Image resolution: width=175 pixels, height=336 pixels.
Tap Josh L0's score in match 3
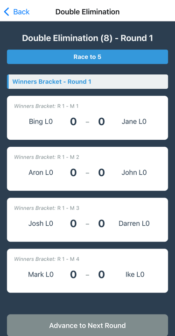(x=73, y=223)
